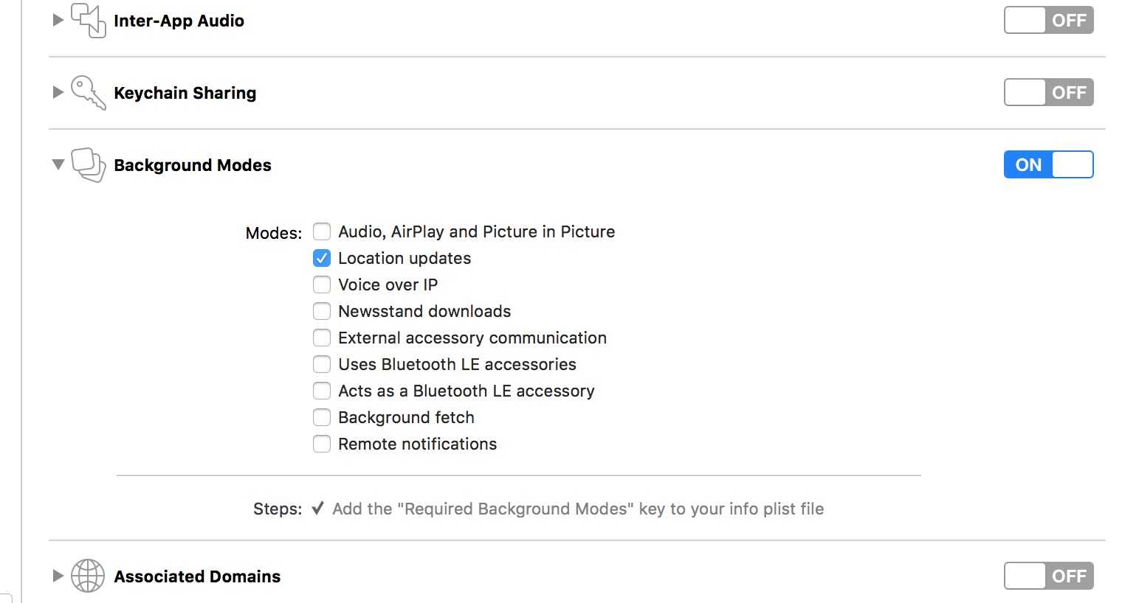The width and height of the screenshot is (1122, 603).
Task: Select the Newsstand downloads checkbox
Action: pyautogui.click(x=322, y=311)
